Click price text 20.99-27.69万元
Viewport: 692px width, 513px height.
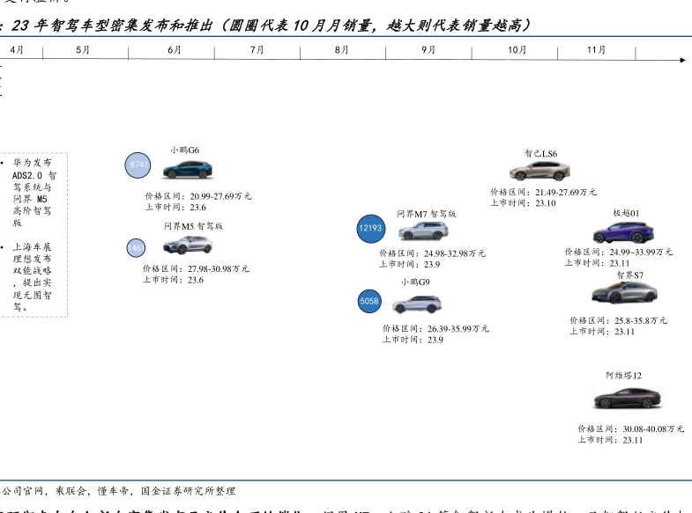pos(220,196)
